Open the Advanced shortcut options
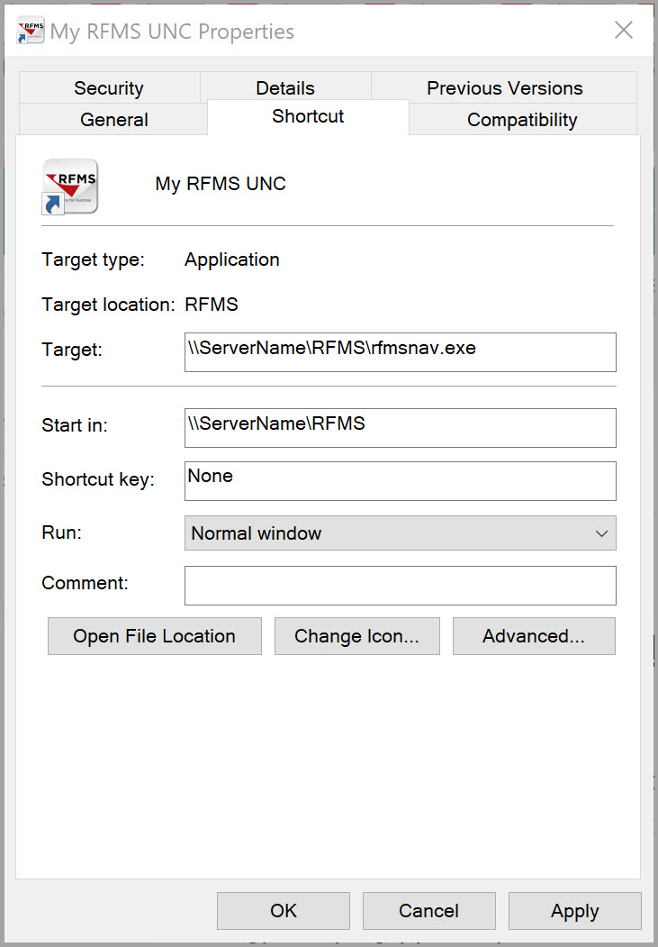The width and height of the screenshot is (658, 947). [x=534, y=636]
